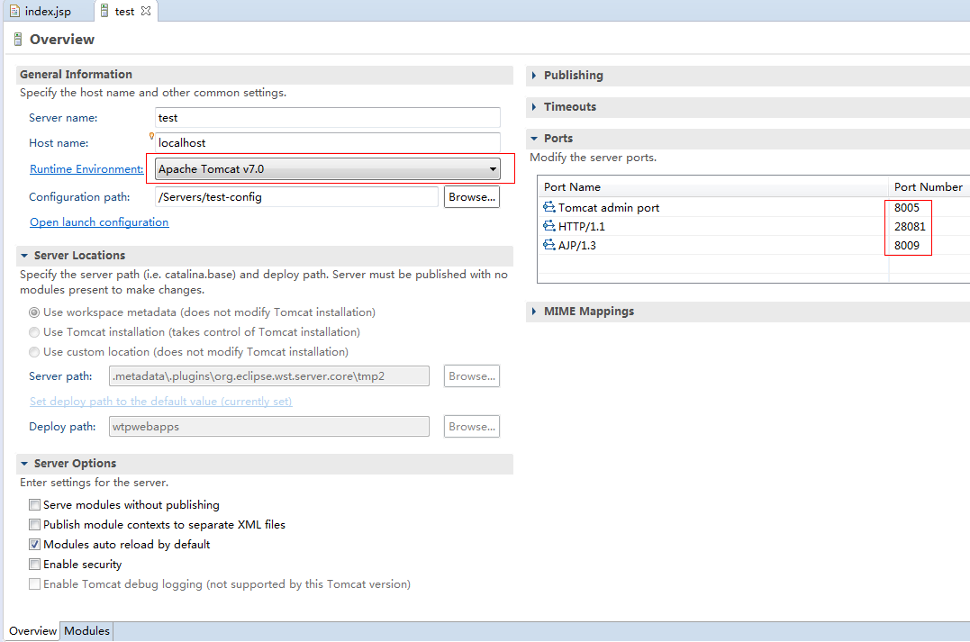The image size is (970, 642).
Task: Select port number 28081 cell
Action: coord(910,226)
